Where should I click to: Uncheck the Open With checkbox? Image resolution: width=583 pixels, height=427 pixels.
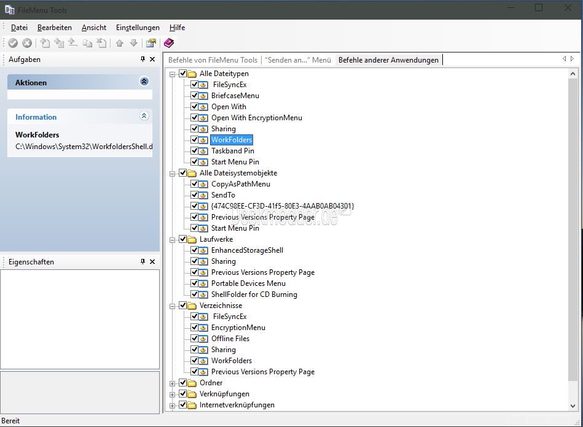point(195,107)
